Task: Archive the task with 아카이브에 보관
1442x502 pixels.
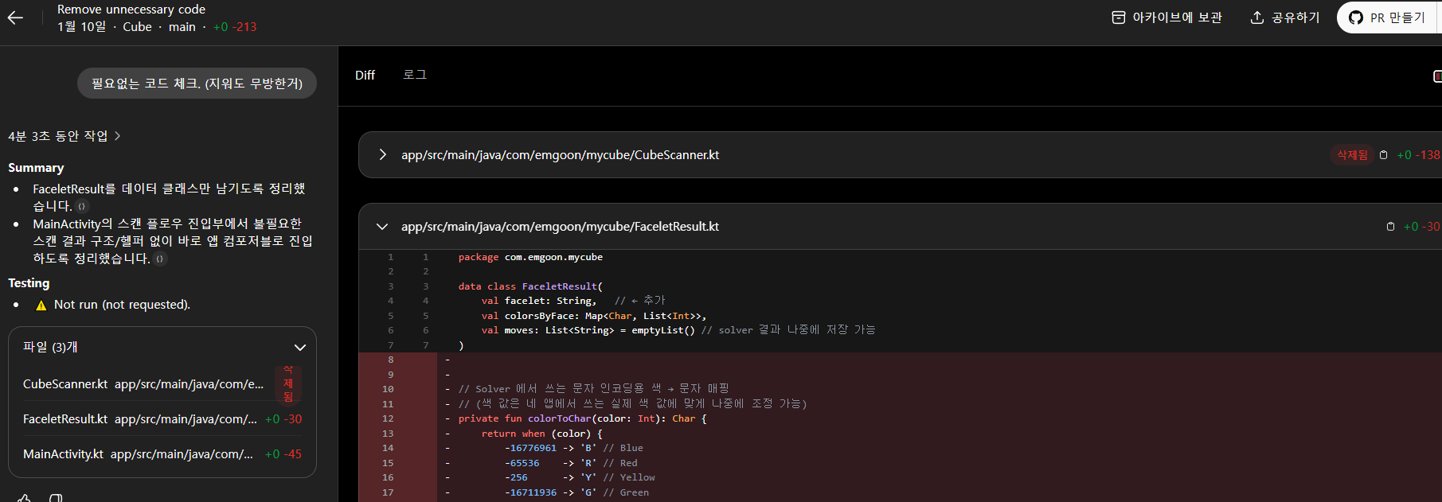Action: 1166,18
